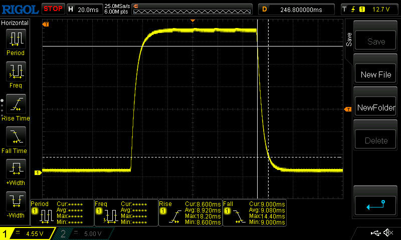401x240 pixels.
Task: Click the Rise measurement statistics box
Action: click(189, 213)
